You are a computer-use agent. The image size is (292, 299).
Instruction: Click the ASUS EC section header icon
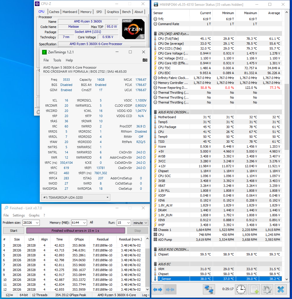click(x=155, y=264)
